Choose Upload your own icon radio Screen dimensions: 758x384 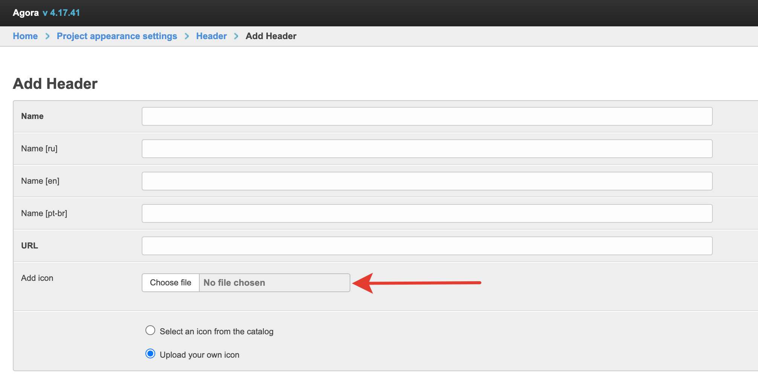point(150,354)
